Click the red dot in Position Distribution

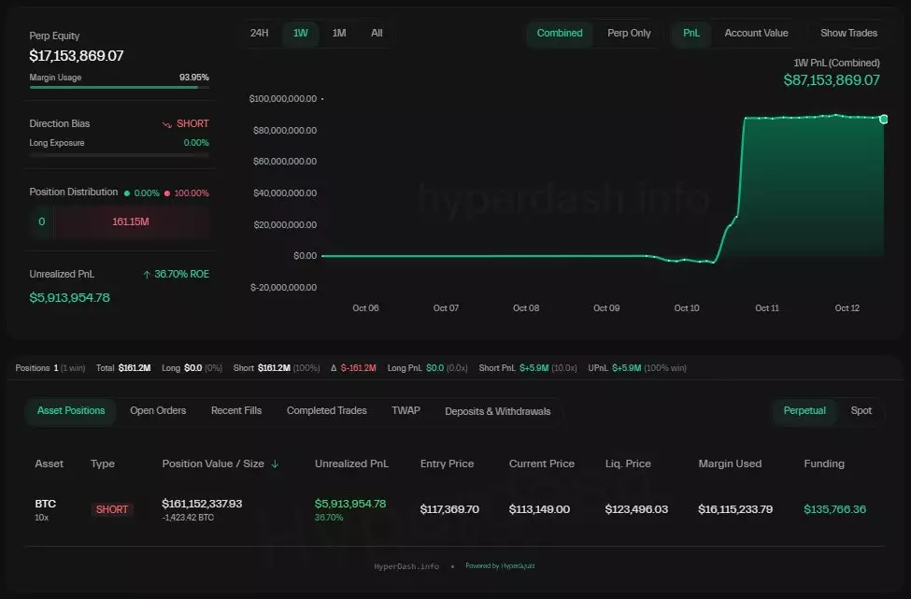tap(167, 193)
